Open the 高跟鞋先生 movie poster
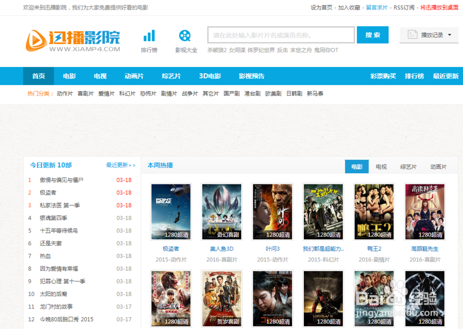The height and width of the screenshot is (329, 463). click(425, 212)
